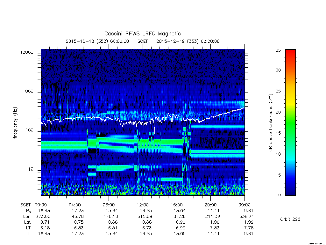Click the Lat value '0.80'

[x=113, y=222]
